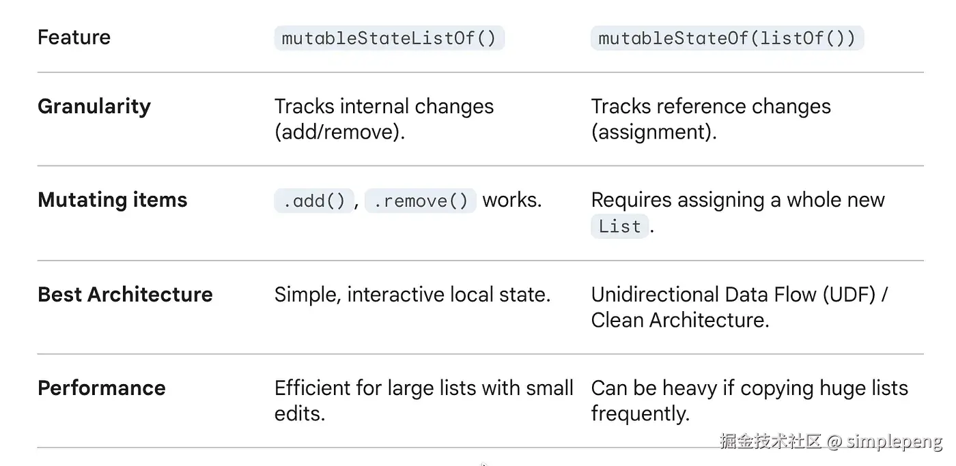Click the Feature column header
956x466 pixels.
point(74,37)
